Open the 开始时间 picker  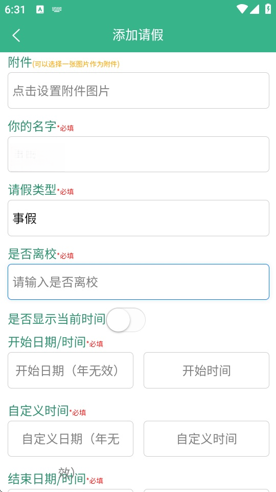(x=206, y=370)
